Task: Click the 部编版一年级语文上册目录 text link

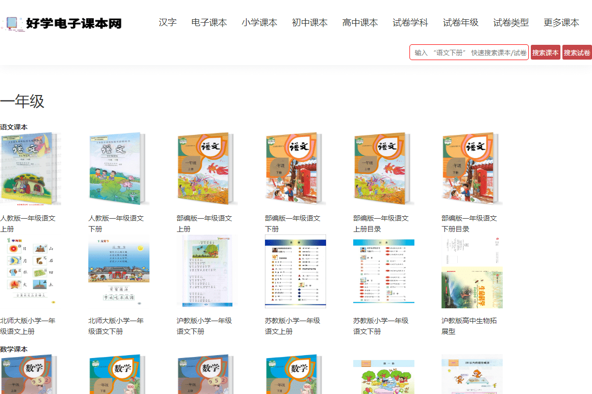Action: (381, 224)
